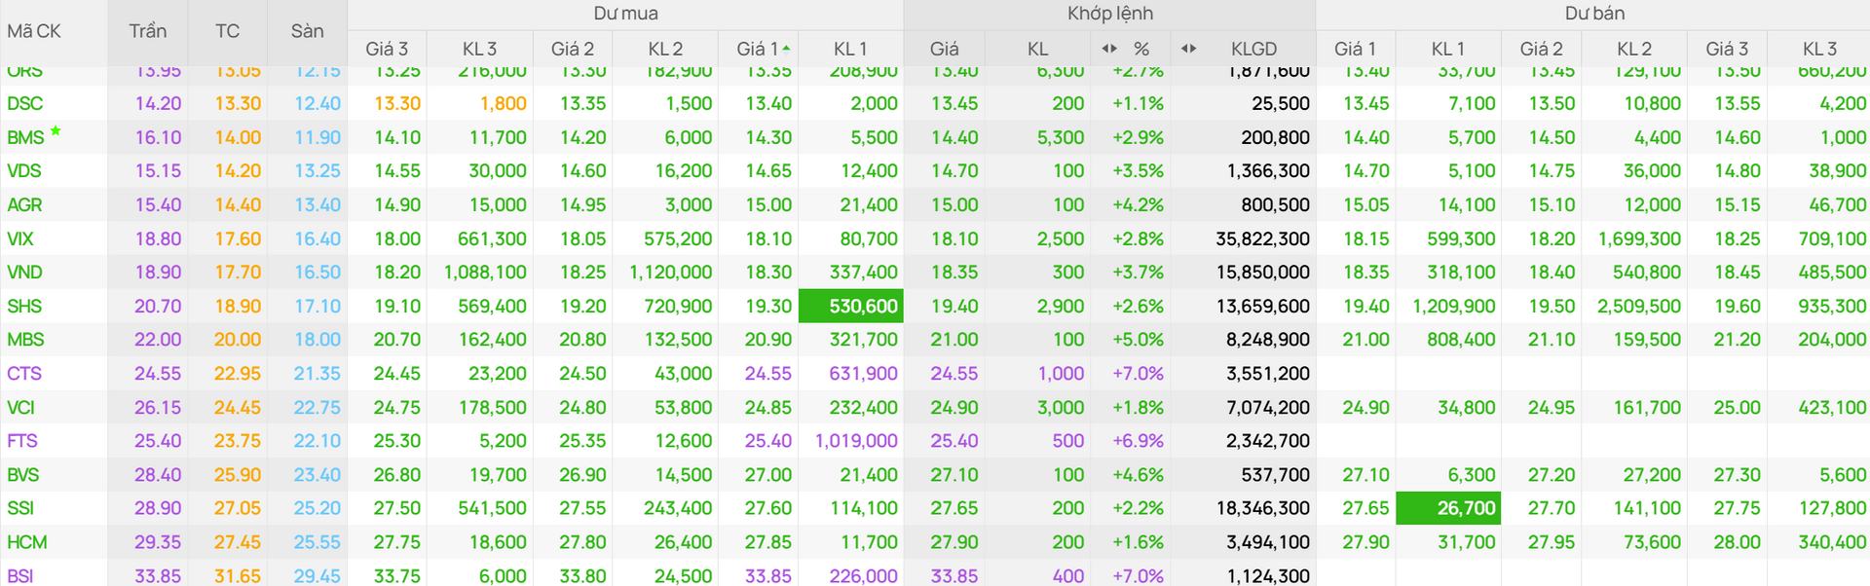The height and width of the screenshot is (586, 1870).
Task: Sort by KL 1 under Dư mua
Action: [x=849, y=49]
